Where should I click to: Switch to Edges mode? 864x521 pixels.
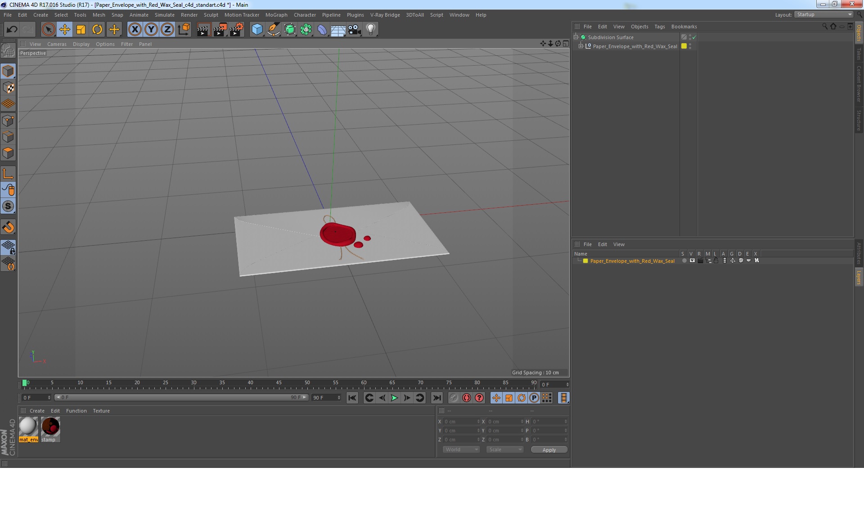(x=8, y=137)
